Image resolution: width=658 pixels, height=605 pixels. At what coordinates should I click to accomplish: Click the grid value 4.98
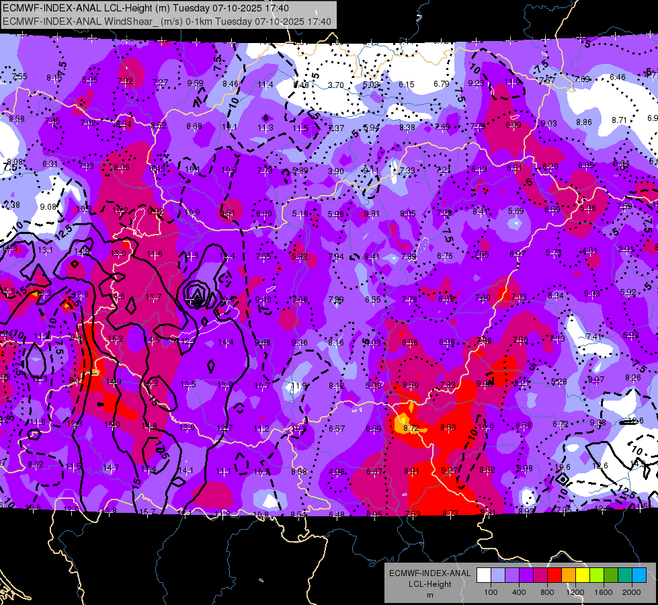(337, 472)
